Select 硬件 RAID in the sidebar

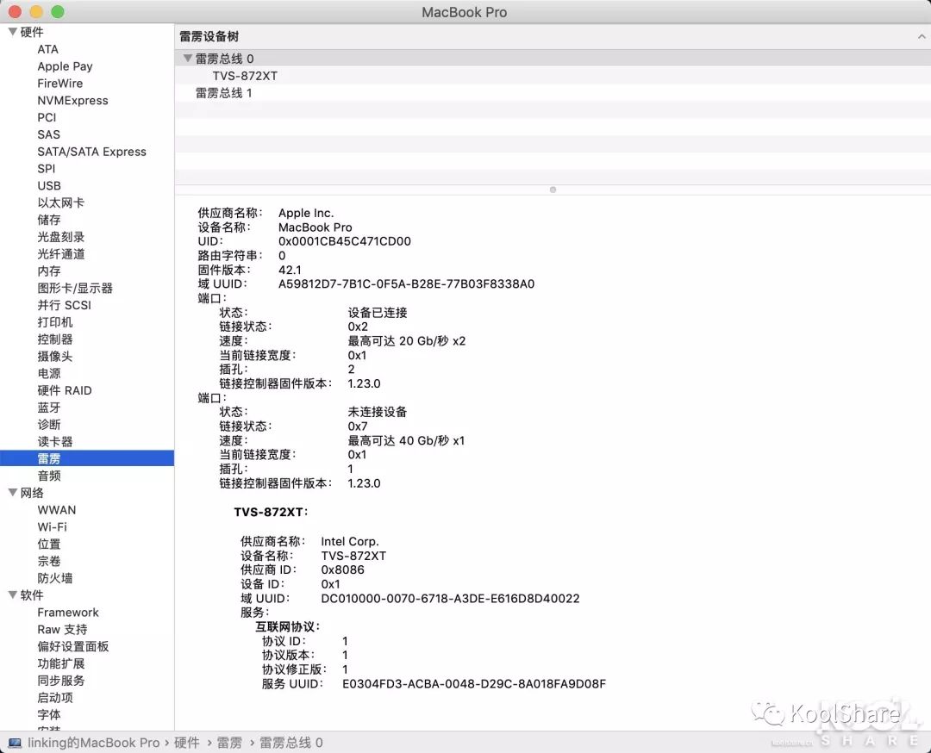pos(64,390)
